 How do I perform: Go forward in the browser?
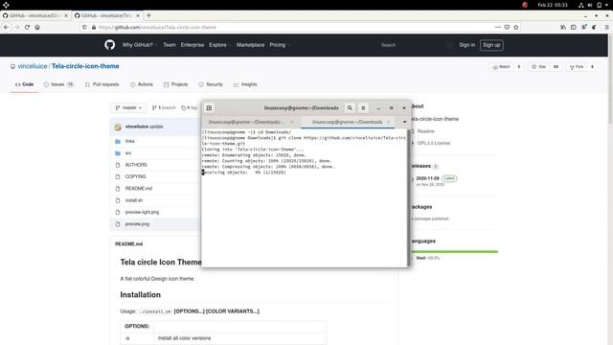pos(16,27)
